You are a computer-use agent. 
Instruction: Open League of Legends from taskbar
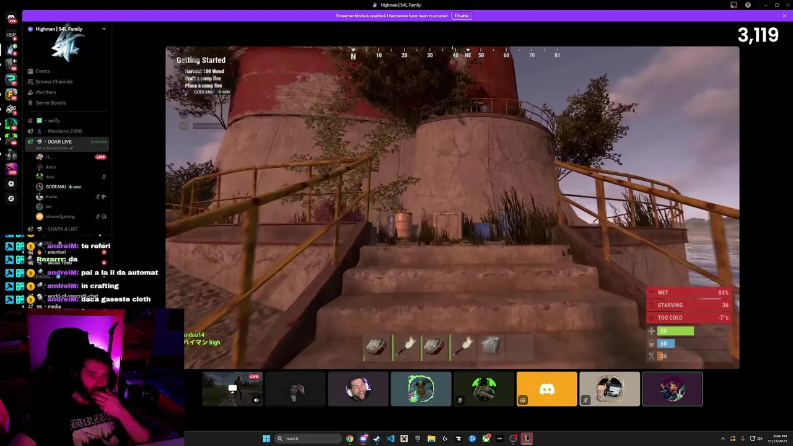527,439
